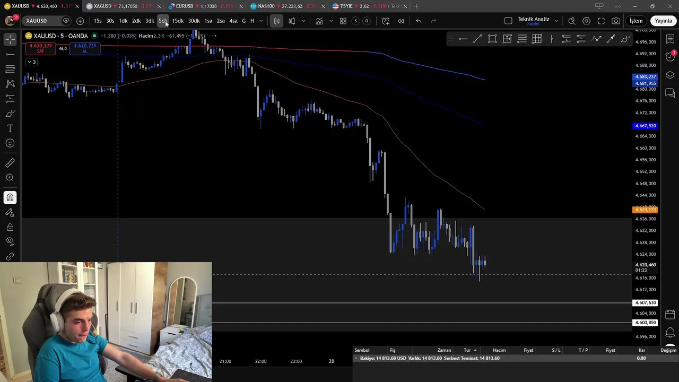Select long position tool in favorites toolbar

tap(581, 39)
